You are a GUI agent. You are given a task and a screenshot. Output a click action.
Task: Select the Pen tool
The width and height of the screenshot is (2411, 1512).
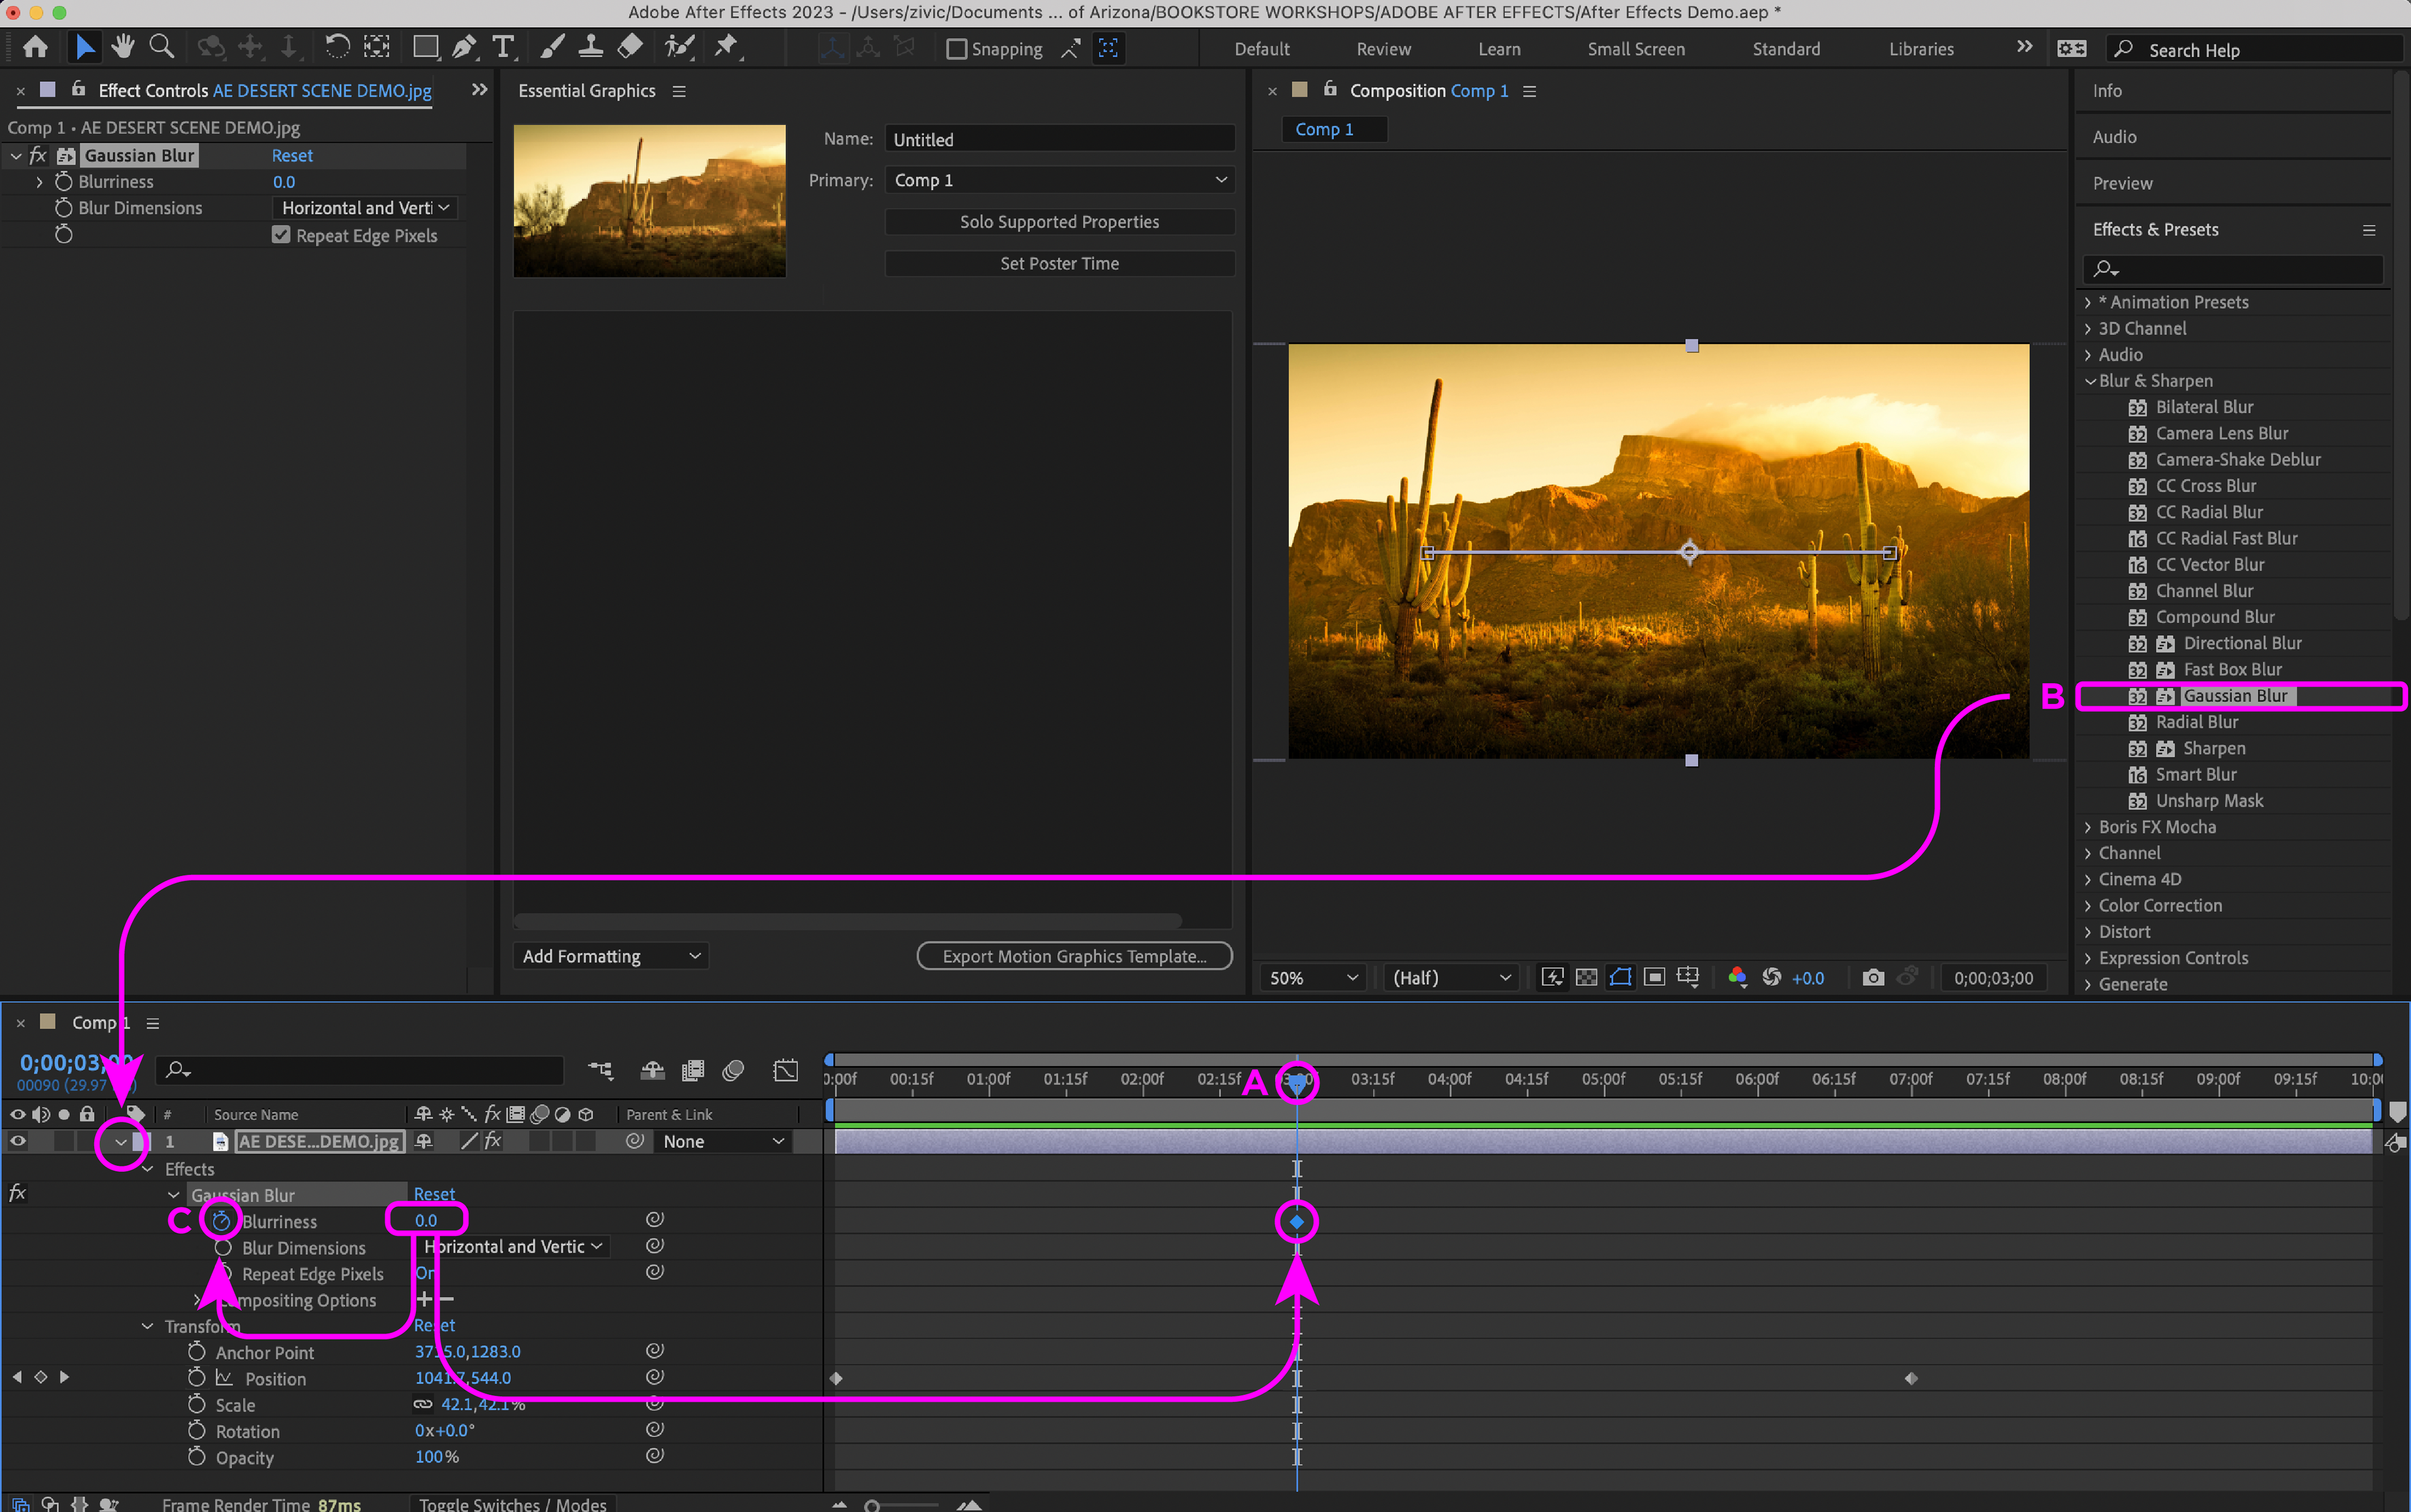(x=464, y=47)
